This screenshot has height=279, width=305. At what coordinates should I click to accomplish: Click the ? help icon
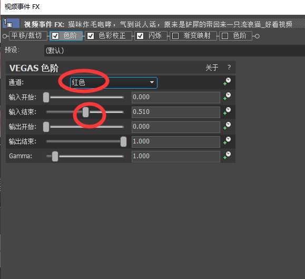point(229,68)
